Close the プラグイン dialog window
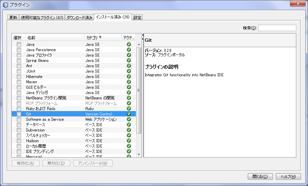This screenshot has height=186, width=308. click(x=298, y=3)
